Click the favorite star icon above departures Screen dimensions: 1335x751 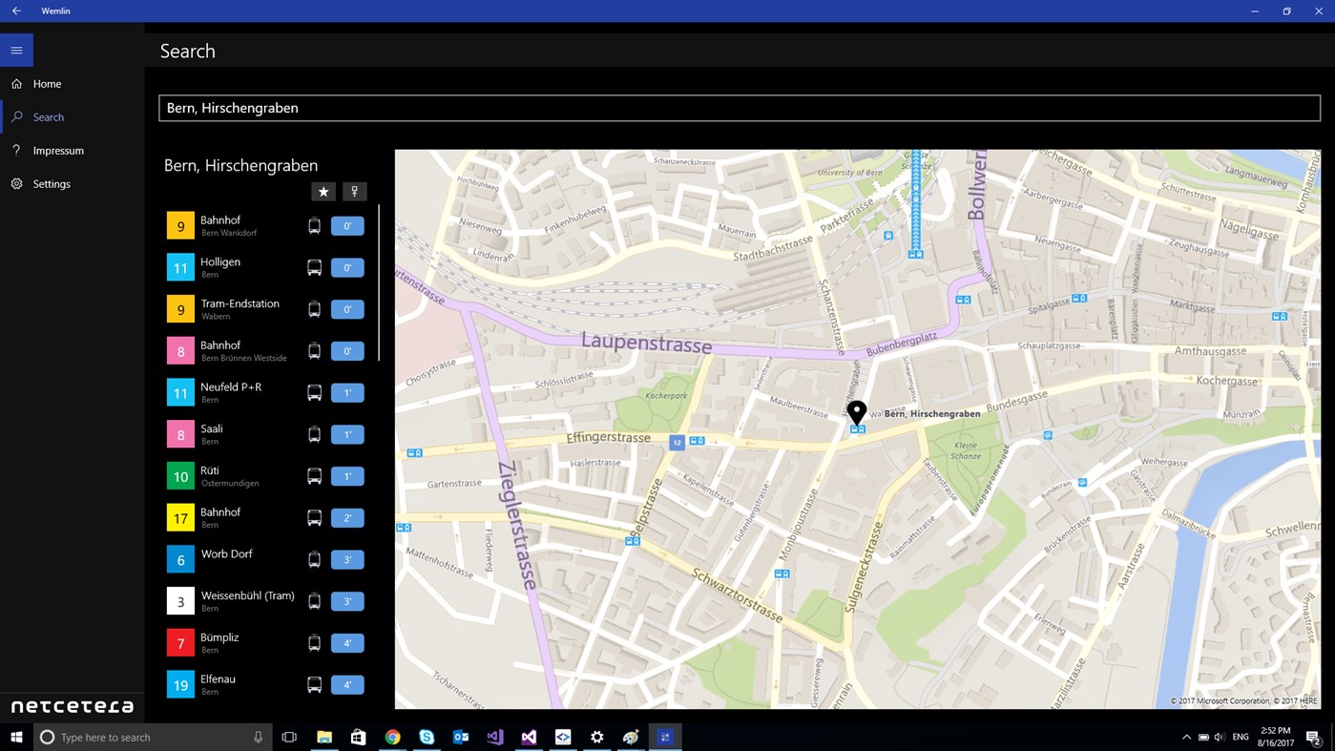[x=323, y=191]
